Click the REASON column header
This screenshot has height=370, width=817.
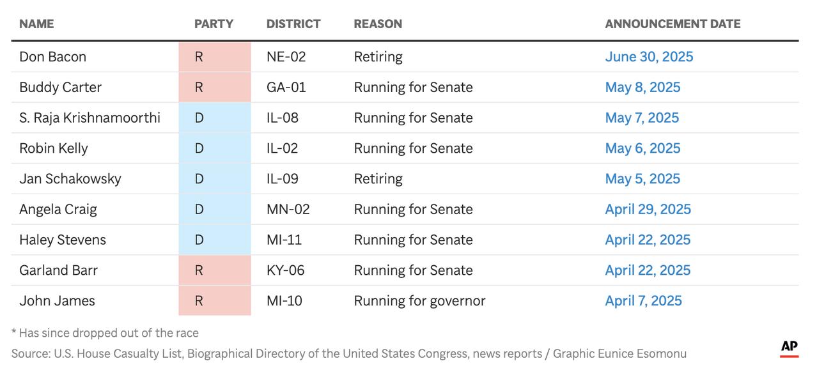(378, 24)
